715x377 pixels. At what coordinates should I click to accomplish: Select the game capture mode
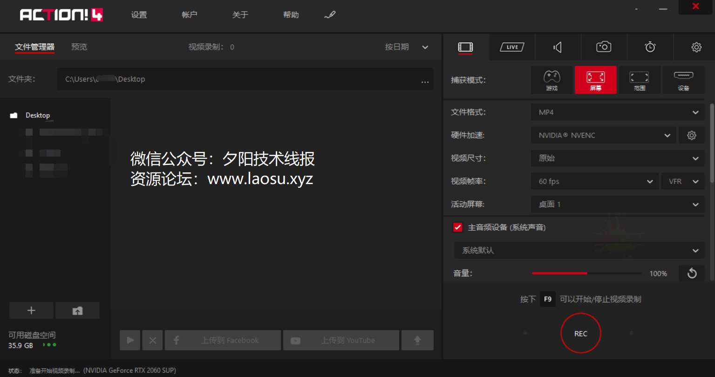(x=552, y=80)
